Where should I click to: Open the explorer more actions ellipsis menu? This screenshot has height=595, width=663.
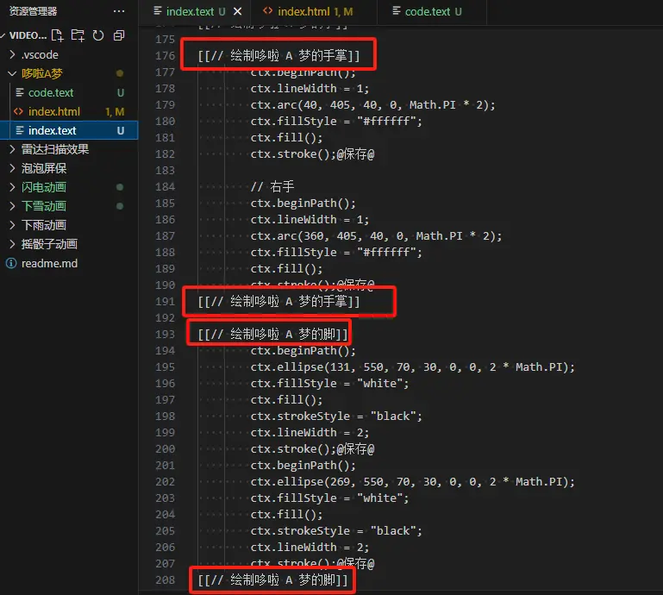pyautogui.click(x=119, y=11)
